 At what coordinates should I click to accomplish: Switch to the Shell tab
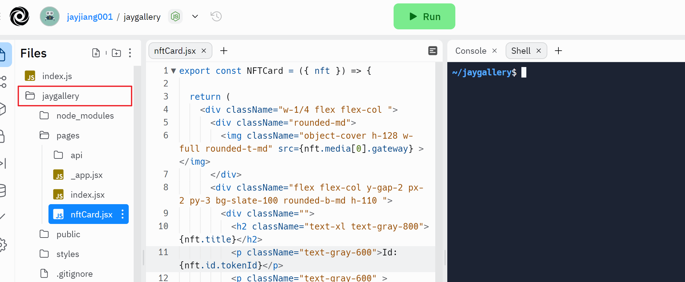(x=521, y=51)
